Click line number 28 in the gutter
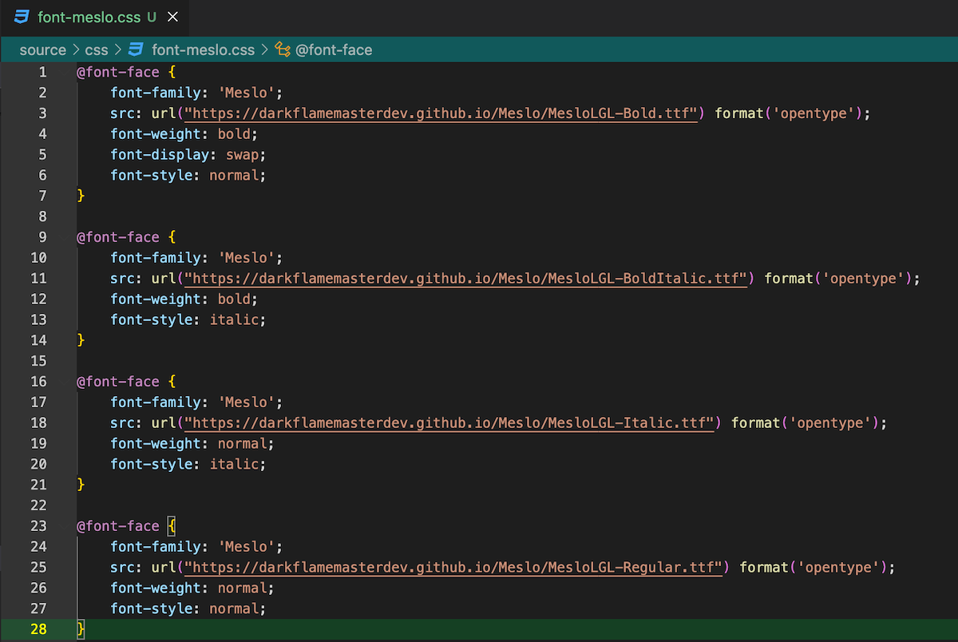 (38, 629)
